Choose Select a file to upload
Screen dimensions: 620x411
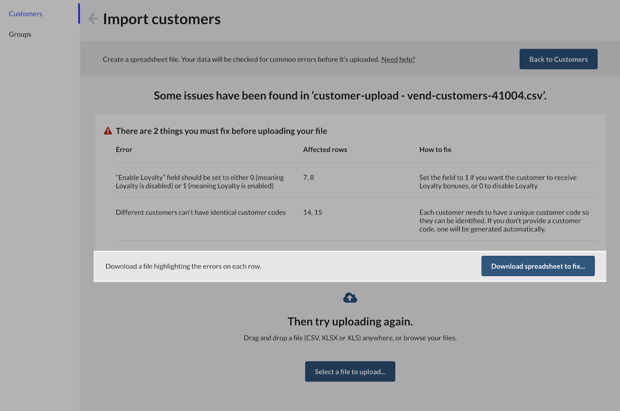pos(350,372)
